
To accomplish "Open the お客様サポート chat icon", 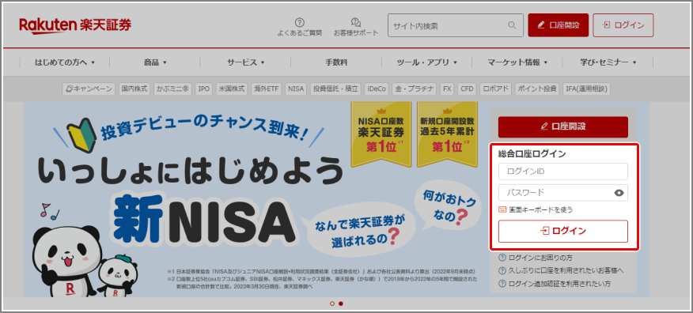I will [x=356, y=22].
